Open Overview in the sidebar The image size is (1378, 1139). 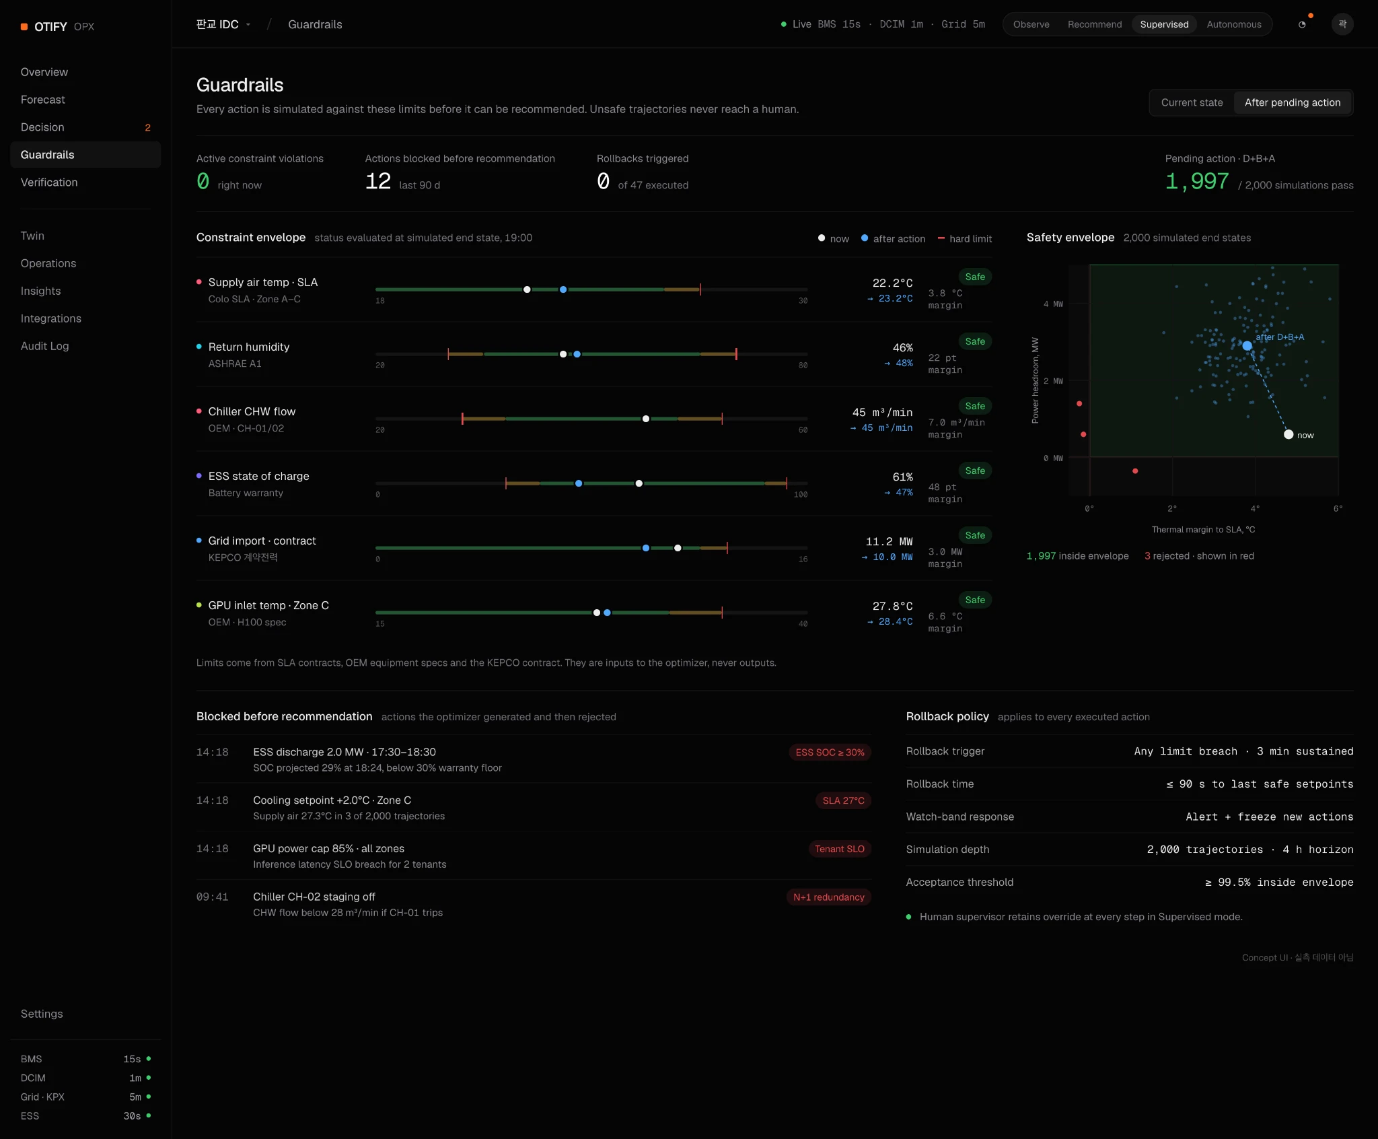[x=85, y=72]
